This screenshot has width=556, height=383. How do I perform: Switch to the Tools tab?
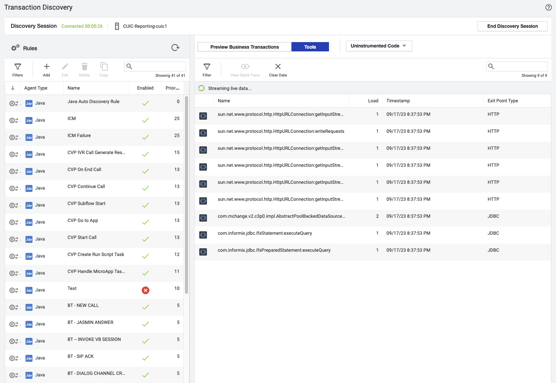[310, 47]
